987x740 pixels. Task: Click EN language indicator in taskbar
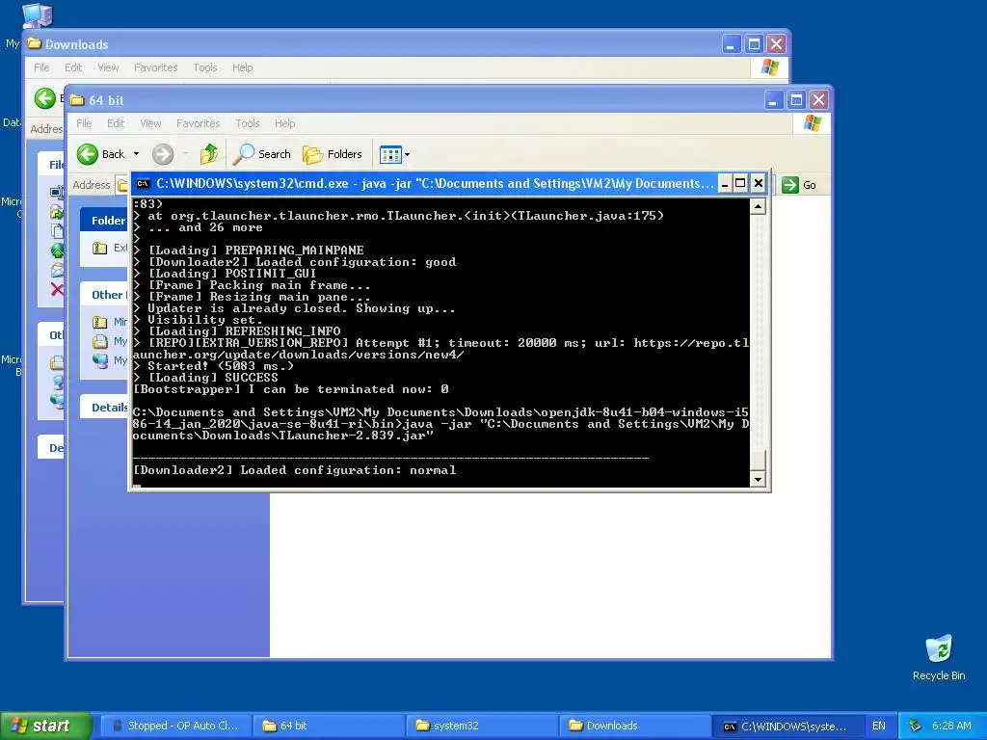pos(879,726)
